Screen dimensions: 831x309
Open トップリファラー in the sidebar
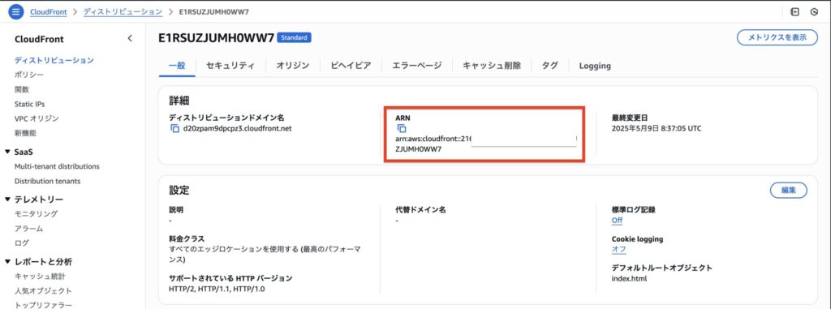click(x=44, y=305)
